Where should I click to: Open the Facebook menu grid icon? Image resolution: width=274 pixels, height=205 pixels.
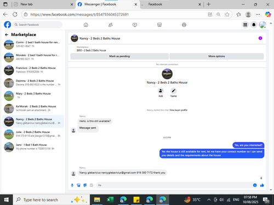tap(245, 25)
